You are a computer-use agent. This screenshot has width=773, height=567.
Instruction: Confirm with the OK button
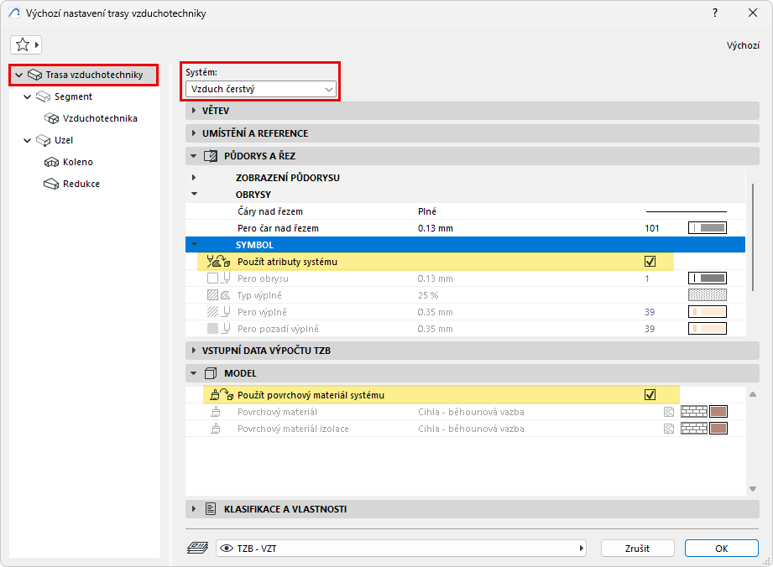pos(721,548)
